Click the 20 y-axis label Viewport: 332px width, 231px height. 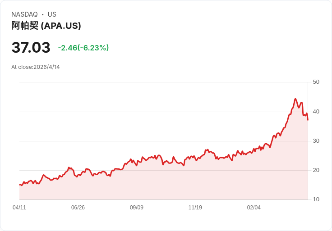[316, 170]
